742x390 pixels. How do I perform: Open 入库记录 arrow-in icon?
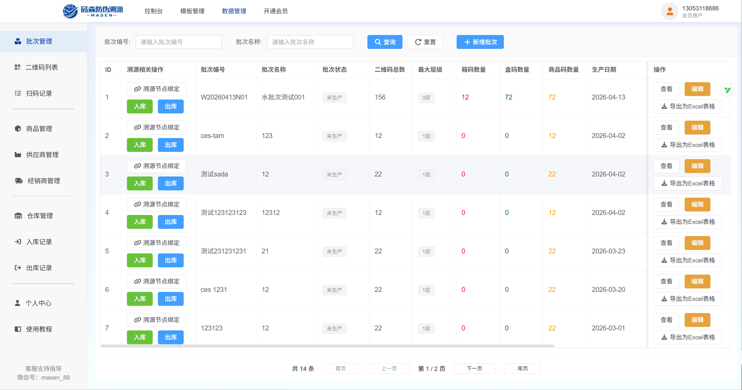coord(18,242)
